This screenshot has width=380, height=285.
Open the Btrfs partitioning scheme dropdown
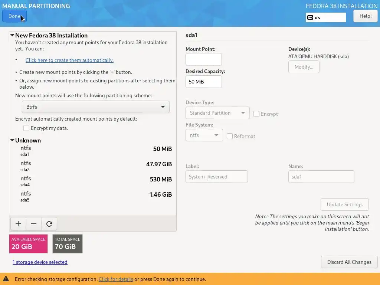tap(95, 107)
